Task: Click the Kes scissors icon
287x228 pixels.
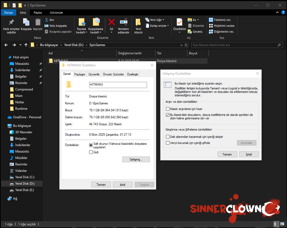Action: point(47,20)
